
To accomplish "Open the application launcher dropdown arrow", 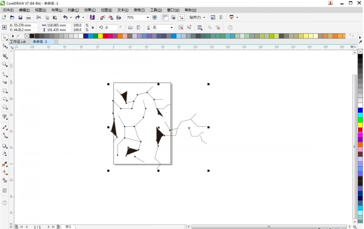I will pos(237,17).
